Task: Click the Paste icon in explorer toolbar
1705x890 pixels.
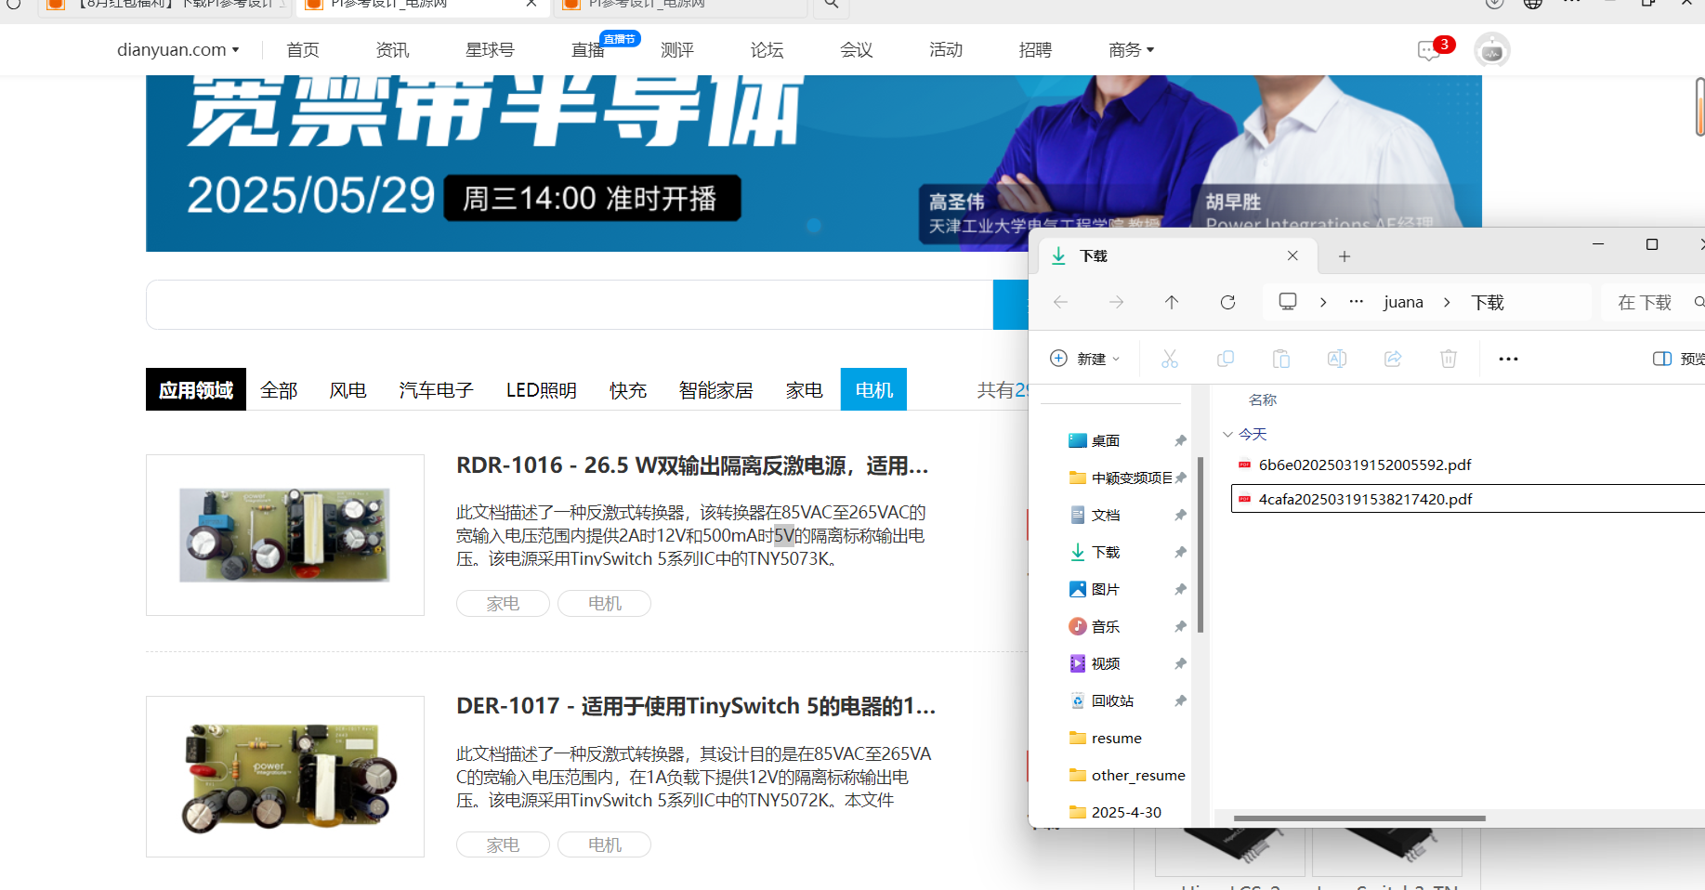Action: coord(1281,359)
